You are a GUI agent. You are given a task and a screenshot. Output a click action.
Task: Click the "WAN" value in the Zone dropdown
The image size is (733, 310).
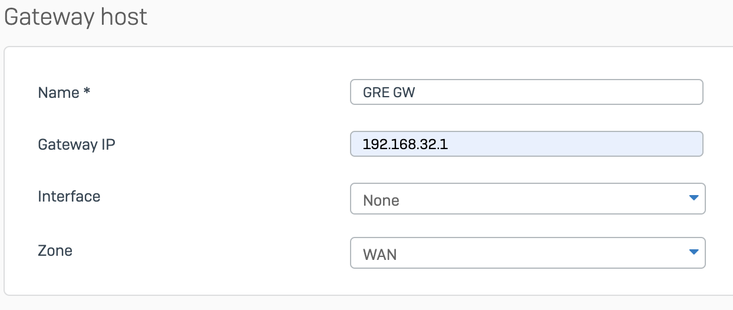tap(379, 255)
